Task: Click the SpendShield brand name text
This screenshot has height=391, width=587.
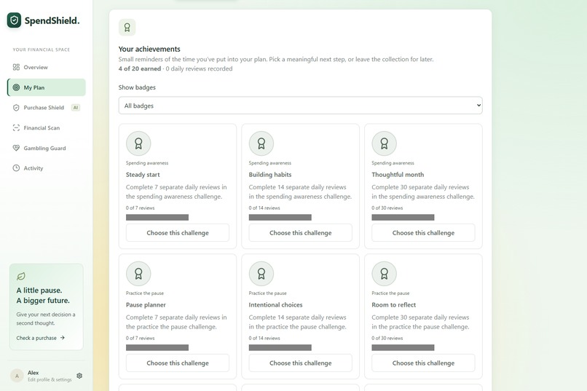Action: point(52,20)
